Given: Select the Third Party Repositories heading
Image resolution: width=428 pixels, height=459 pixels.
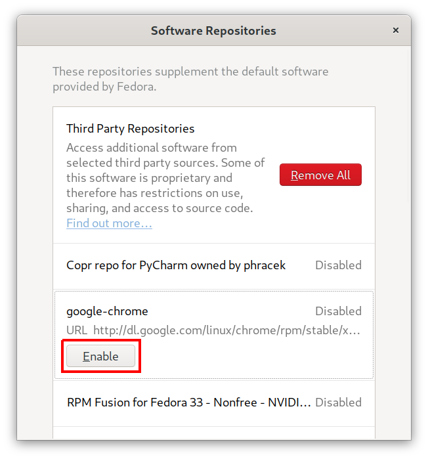Looking at the screenshot, I should point(131,129).
